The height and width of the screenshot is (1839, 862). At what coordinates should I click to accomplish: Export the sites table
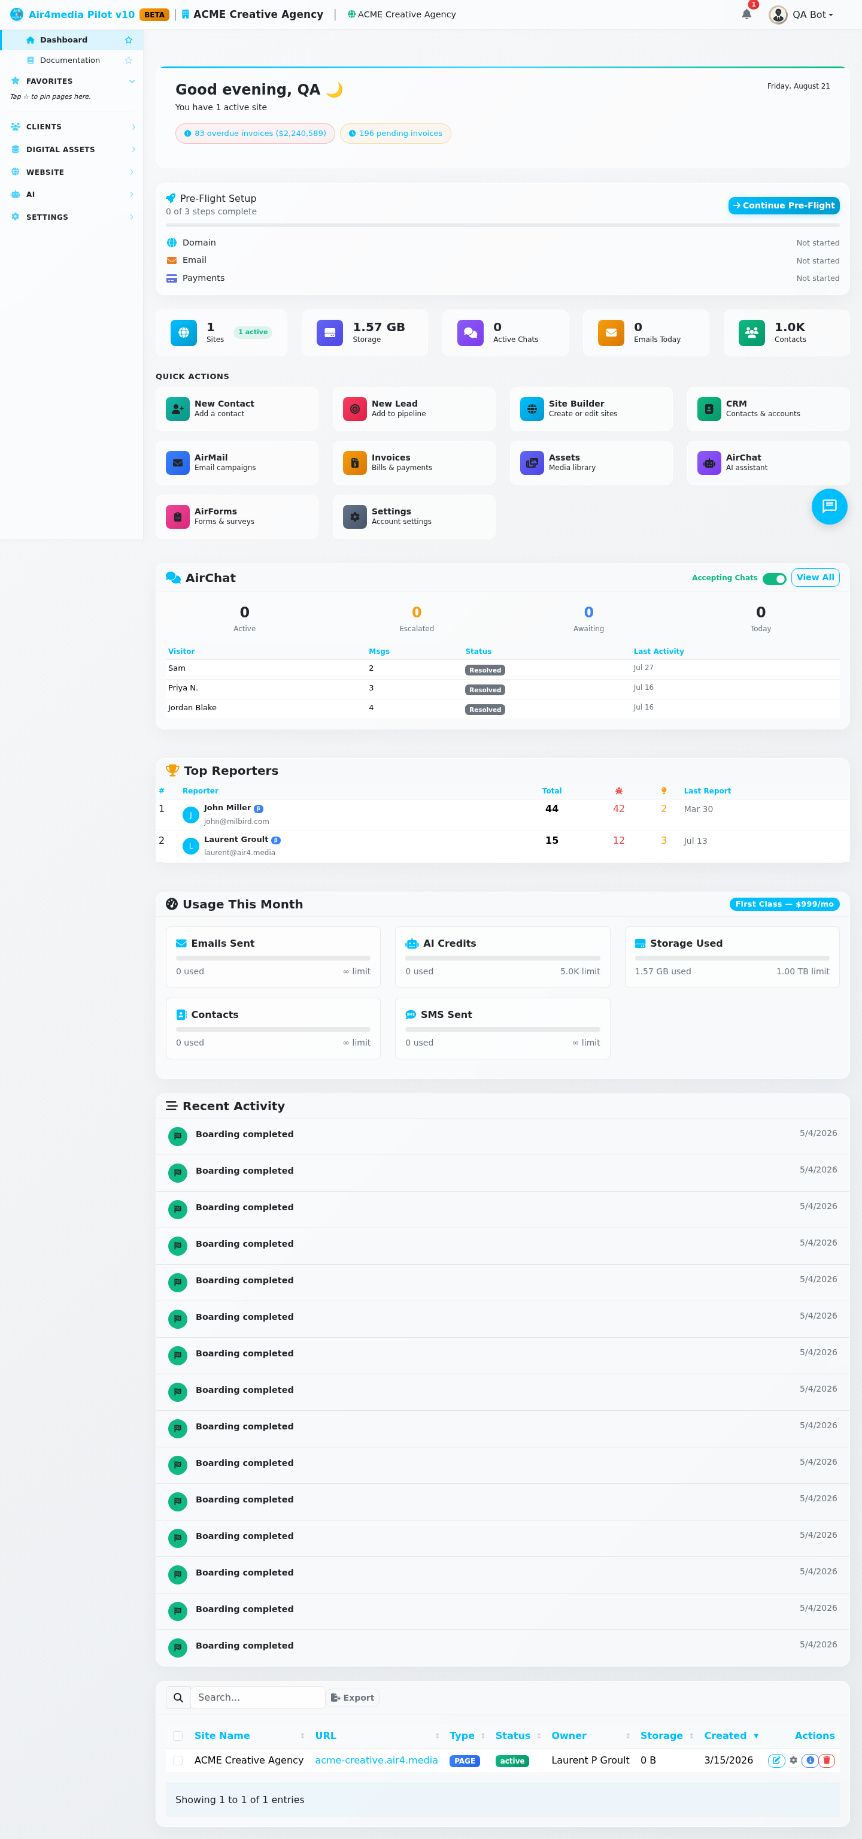coord(353,1698)
